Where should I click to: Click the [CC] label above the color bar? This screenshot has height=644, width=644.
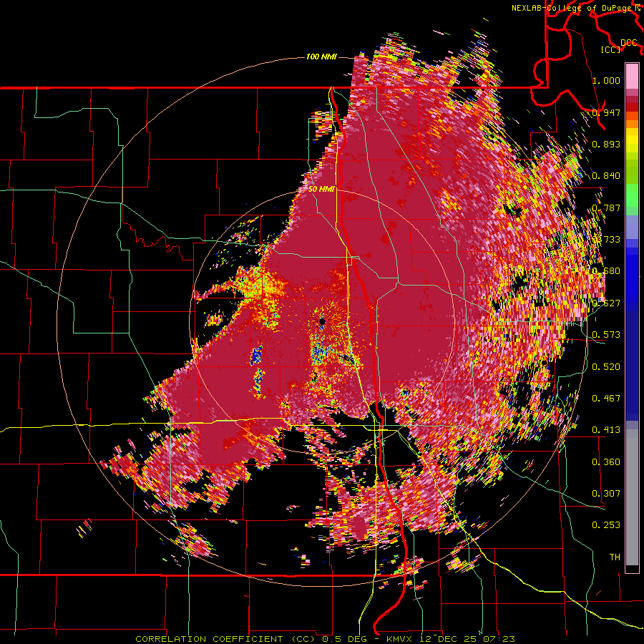coord(611,49)
